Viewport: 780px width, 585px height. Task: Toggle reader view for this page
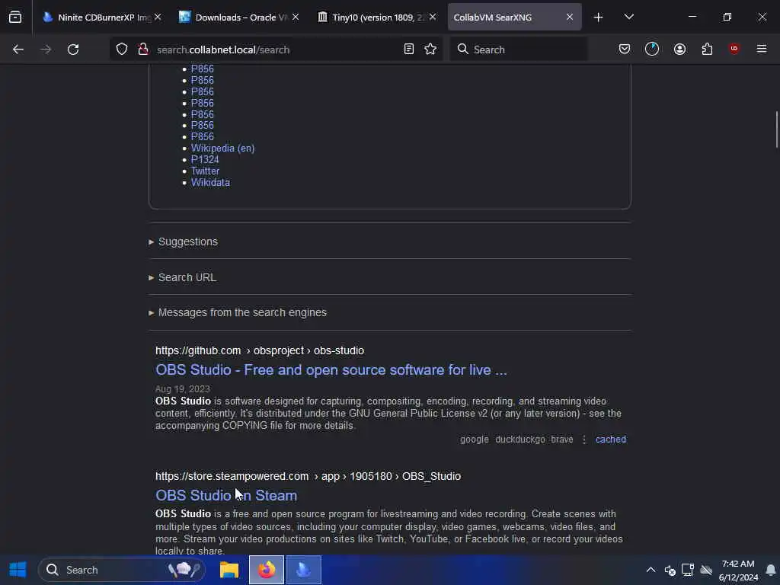pyautogui.click(x=409, y=50)
